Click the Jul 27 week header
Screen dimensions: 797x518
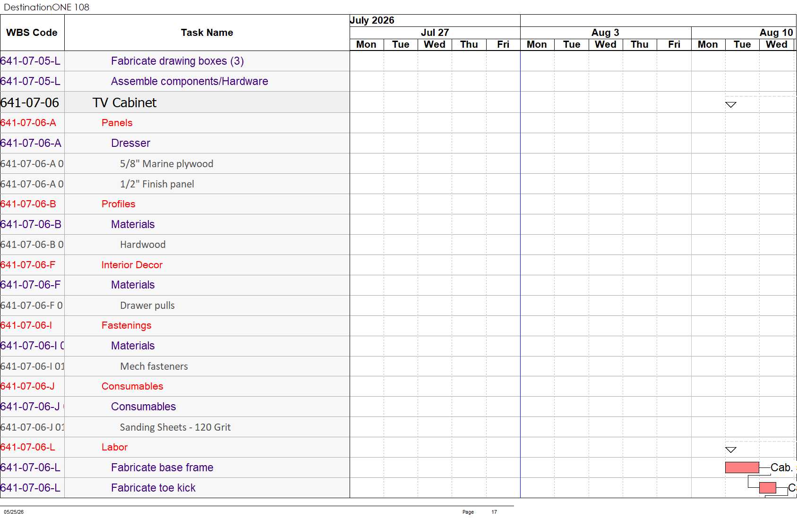435,33
